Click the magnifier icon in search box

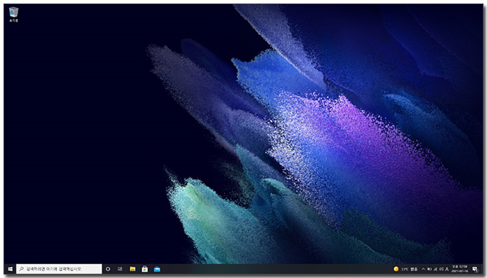pyautogui.click(x=22, y=269)
